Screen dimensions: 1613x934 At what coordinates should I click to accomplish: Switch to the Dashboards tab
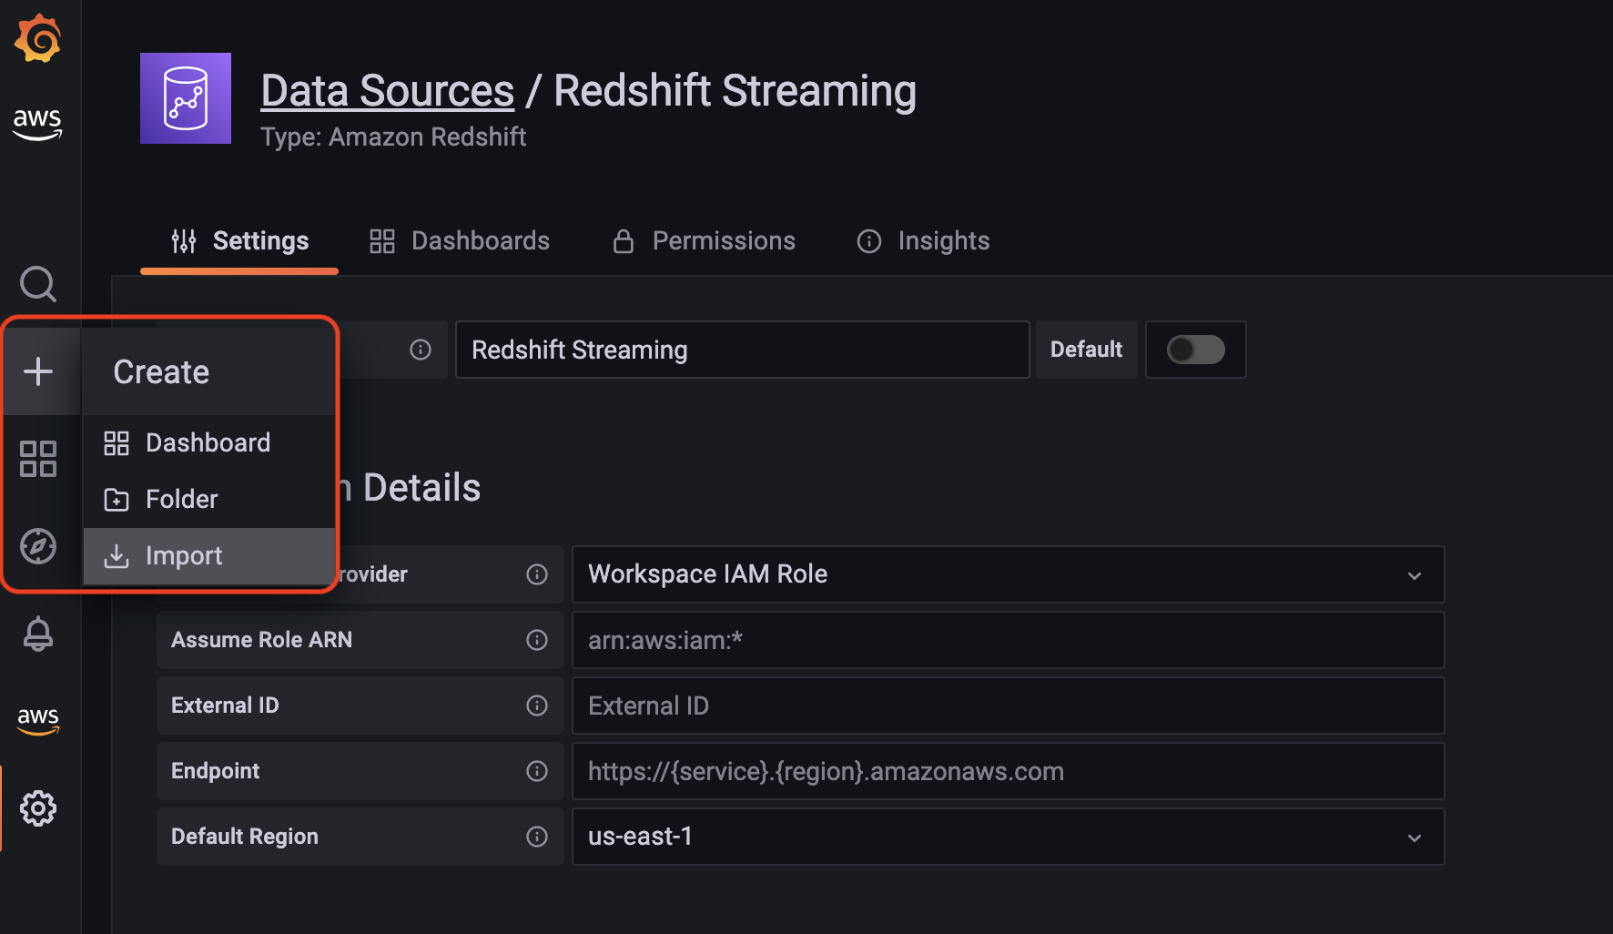click(x=460, y=241)
